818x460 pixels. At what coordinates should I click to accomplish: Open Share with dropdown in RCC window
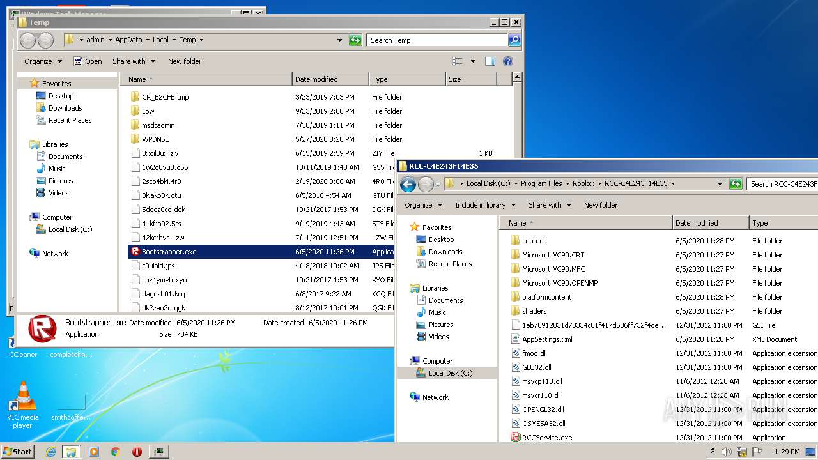550,205
